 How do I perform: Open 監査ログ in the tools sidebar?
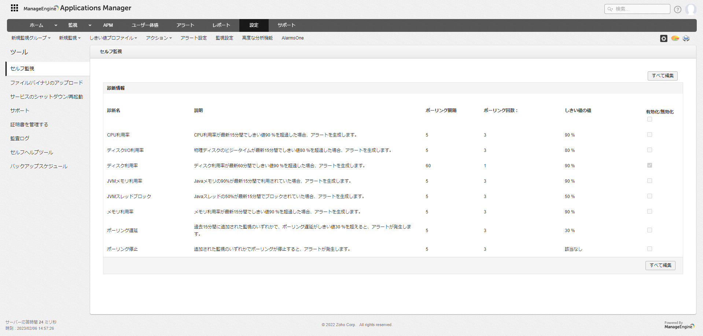tap(20, 138)
